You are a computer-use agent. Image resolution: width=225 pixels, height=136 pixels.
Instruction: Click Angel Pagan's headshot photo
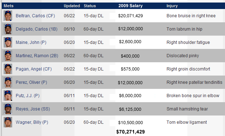[x=8, y=69]
